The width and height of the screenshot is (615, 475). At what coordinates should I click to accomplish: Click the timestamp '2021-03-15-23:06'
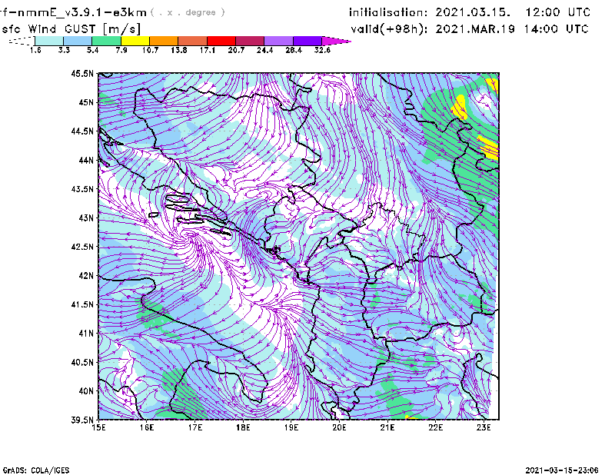tap(562, 470)
